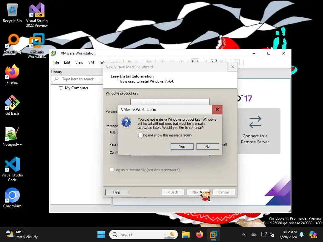Click the network tray icon

click(x=264, y=234)
